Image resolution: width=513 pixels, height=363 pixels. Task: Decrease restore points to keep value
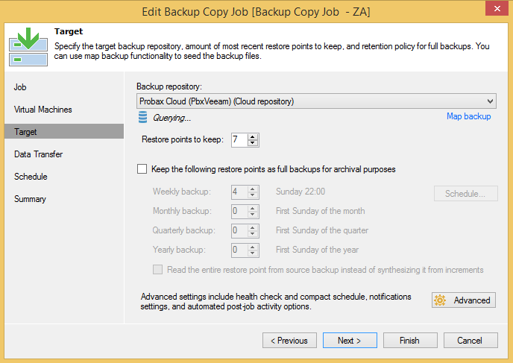tap(253, 143)
